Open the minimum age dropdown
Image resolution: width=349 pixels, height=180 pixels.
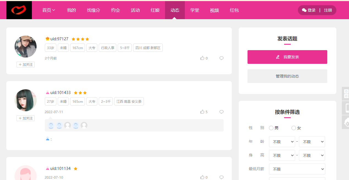pos(282,142)
